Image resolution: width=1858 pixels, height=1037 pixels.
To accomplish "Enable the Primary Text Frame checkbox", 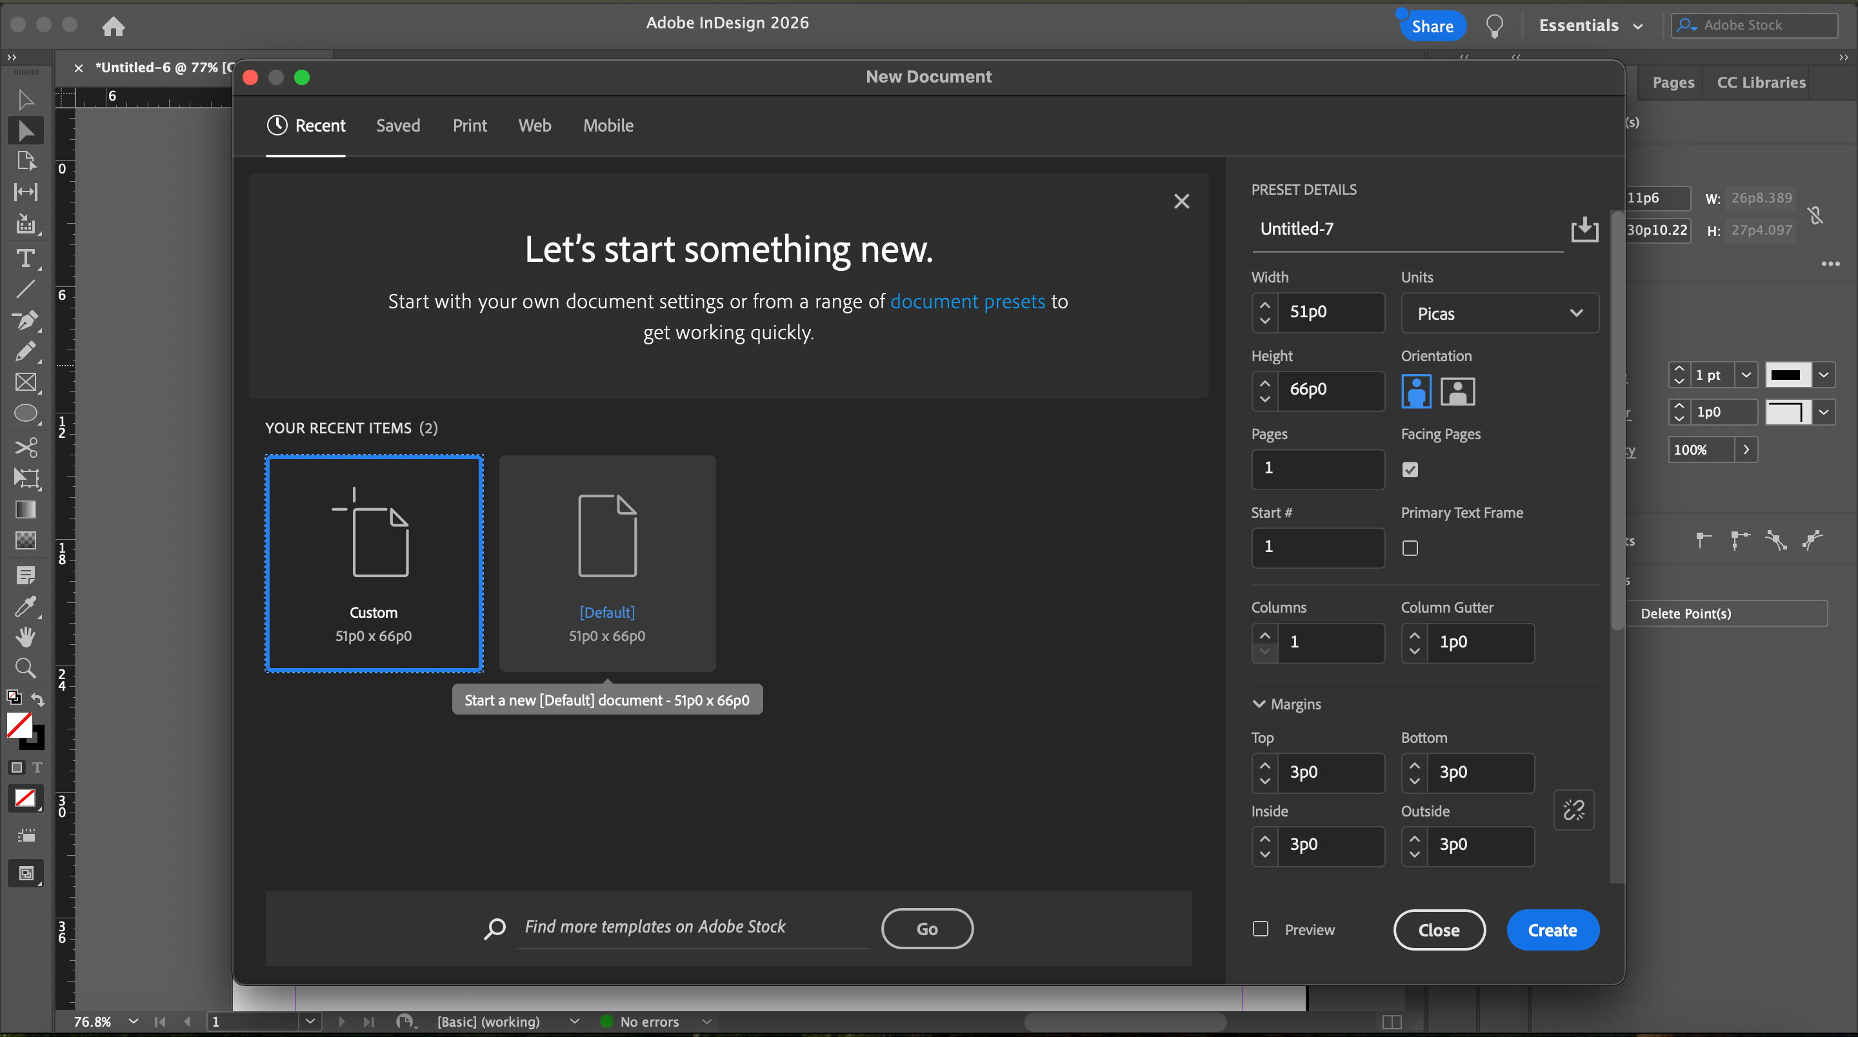I will [x=1410, y=548].
